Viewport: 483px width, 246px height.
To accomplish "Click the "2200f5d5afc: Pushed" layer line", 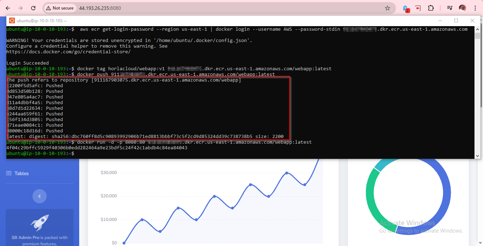I will point(35,85).
